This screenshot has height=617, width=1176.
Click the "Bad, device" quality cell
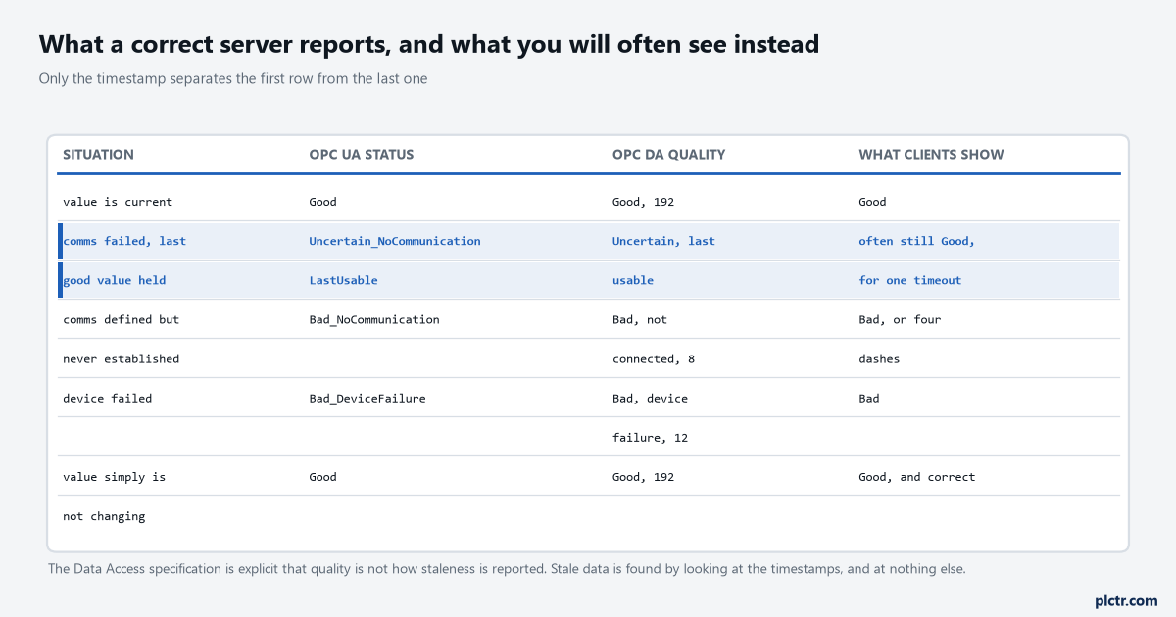(x=650, y=398)
